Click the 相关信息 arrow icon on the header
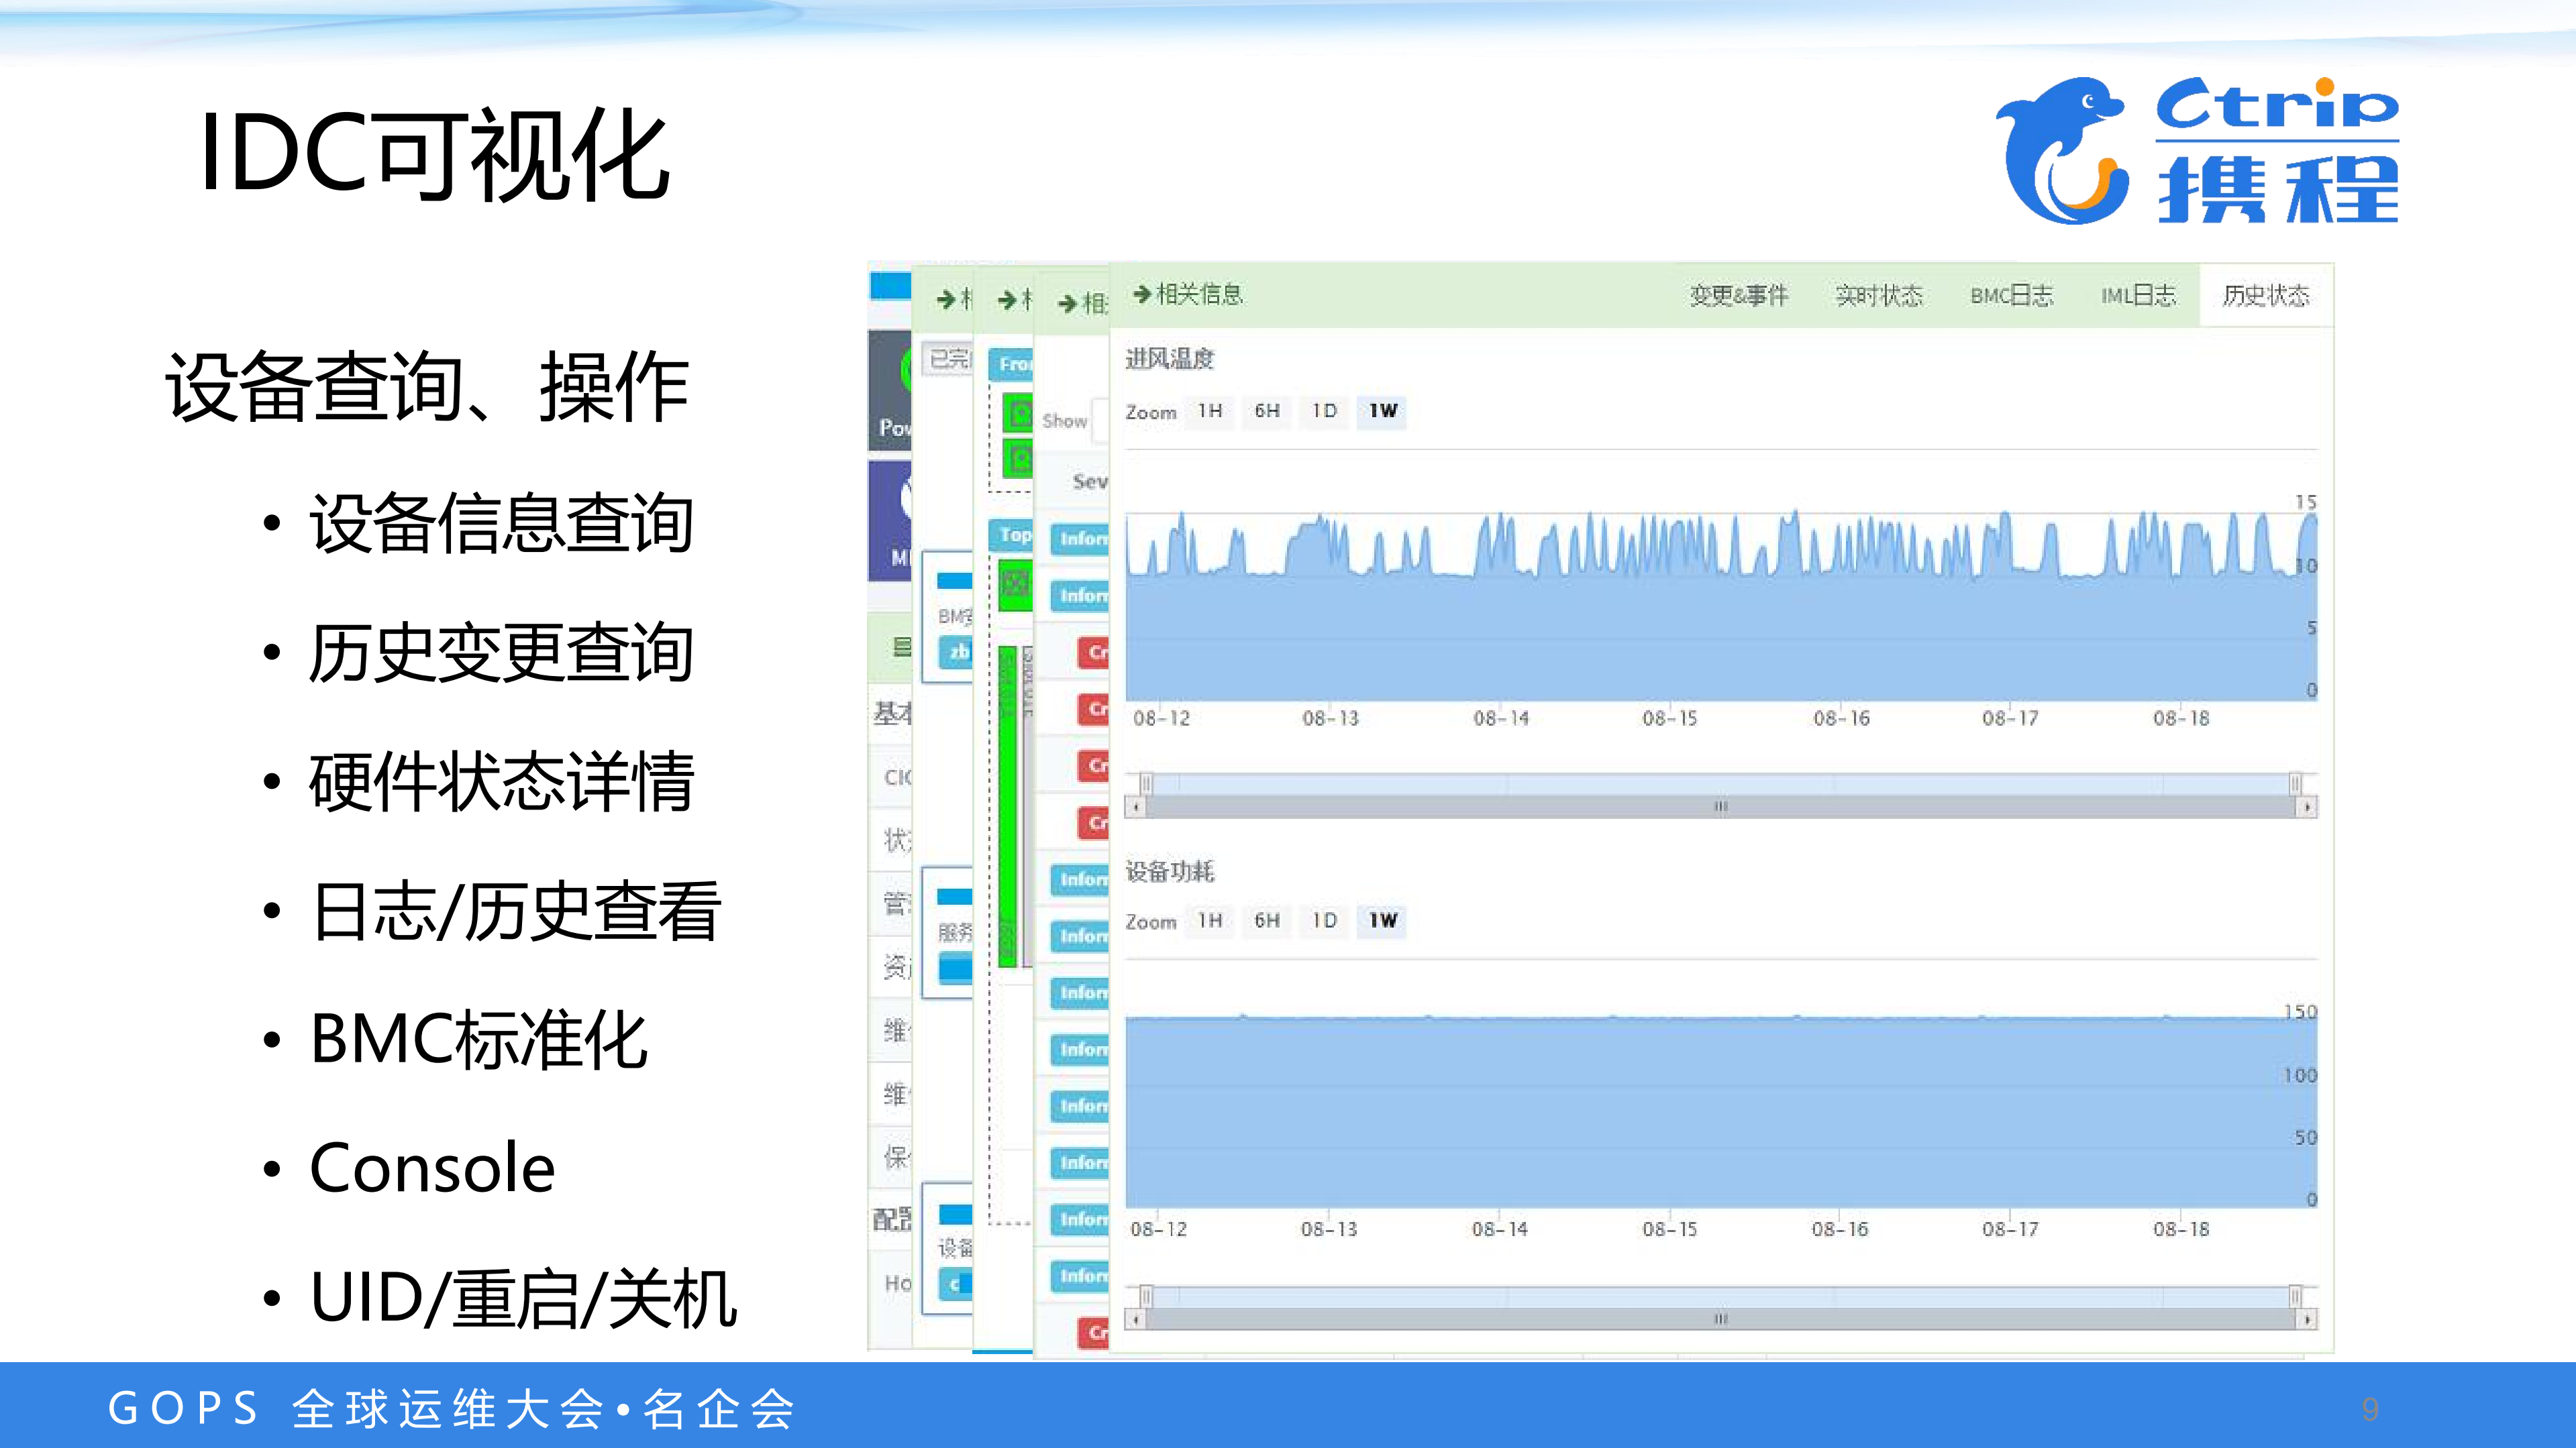The height and width of the screenshot is (1448, 2576). point(1143,296)
